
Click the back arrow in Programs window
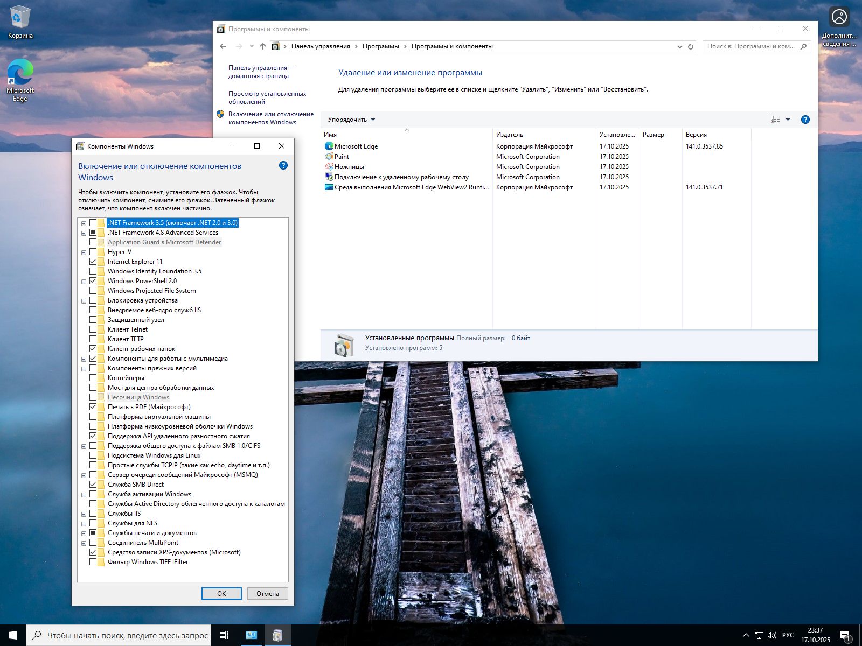pyautogui.click(x=223, y=46)
